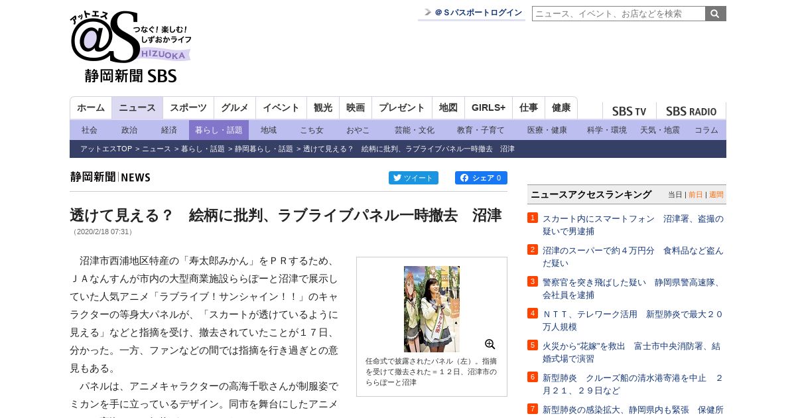Open the 映画 tab
This screenshot has width=796, height=418.
pos(356,107)
